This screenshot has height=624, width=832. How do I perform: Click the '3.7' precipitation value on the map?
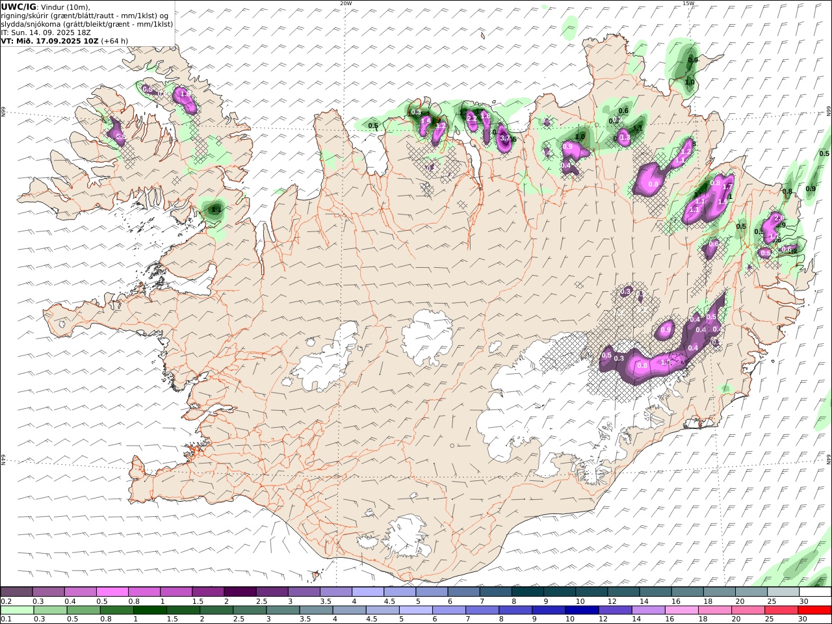505,138
